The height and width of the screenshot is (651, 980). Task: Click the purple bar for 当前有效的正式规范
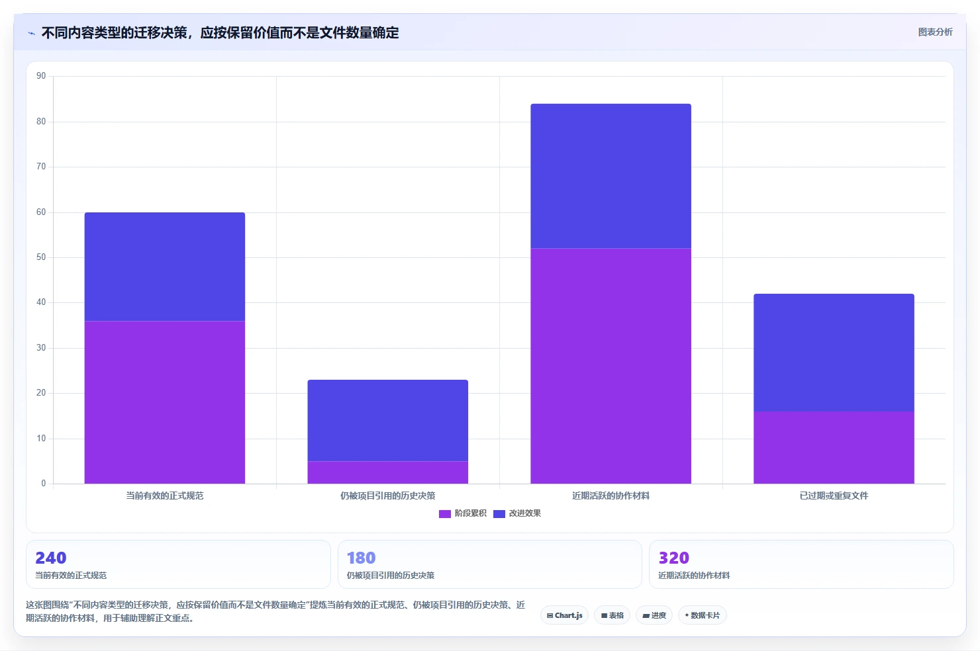(165, 402)
